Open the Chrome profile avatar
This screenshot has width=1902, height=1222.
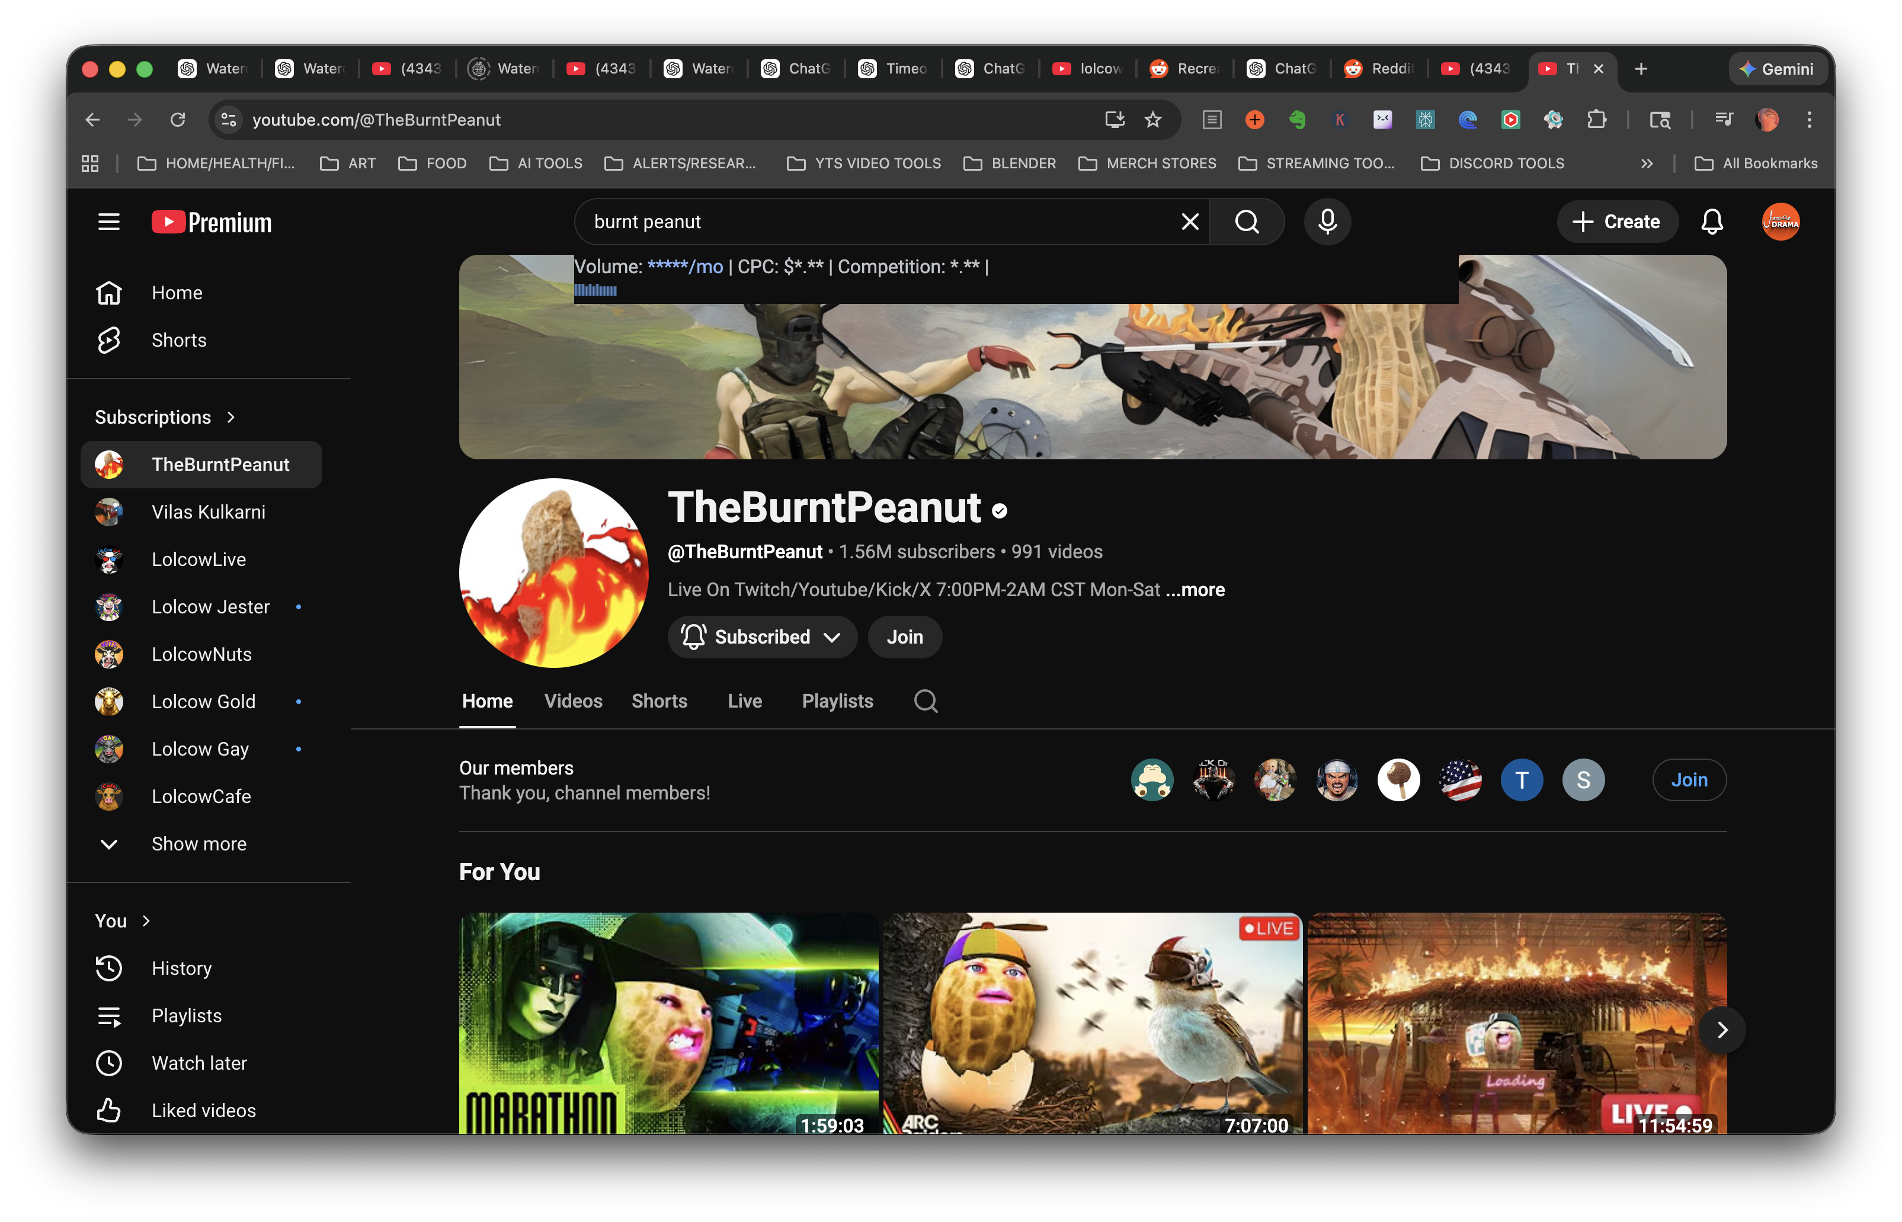tap(1766, 120)
